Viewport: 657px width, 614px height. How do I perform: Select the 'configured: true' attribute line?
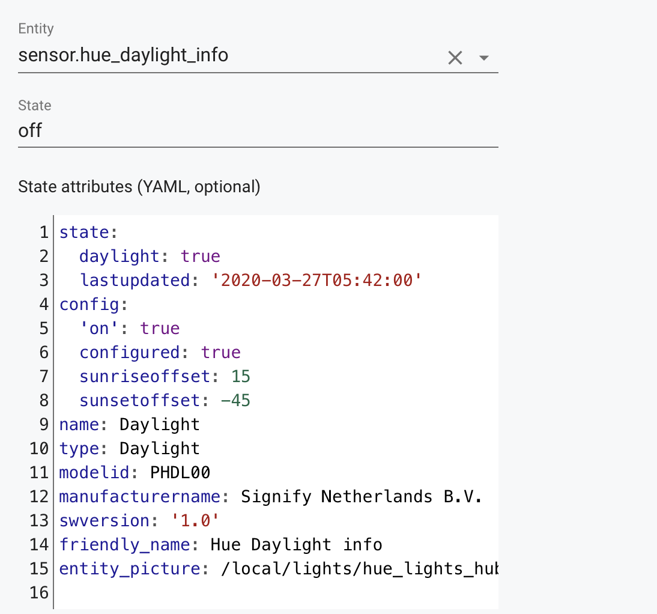(x=150, y=352)
